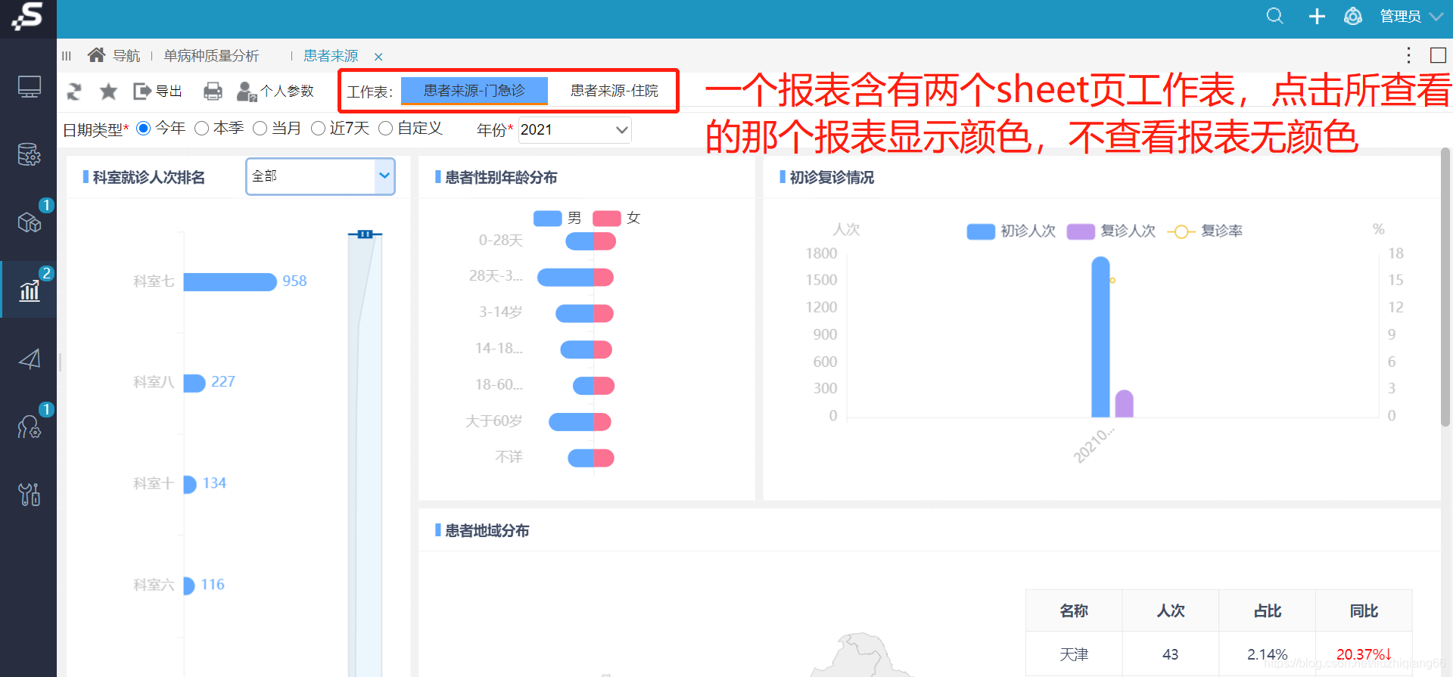Open the paper plane publish sidebar icon

[x=30, y=359]
